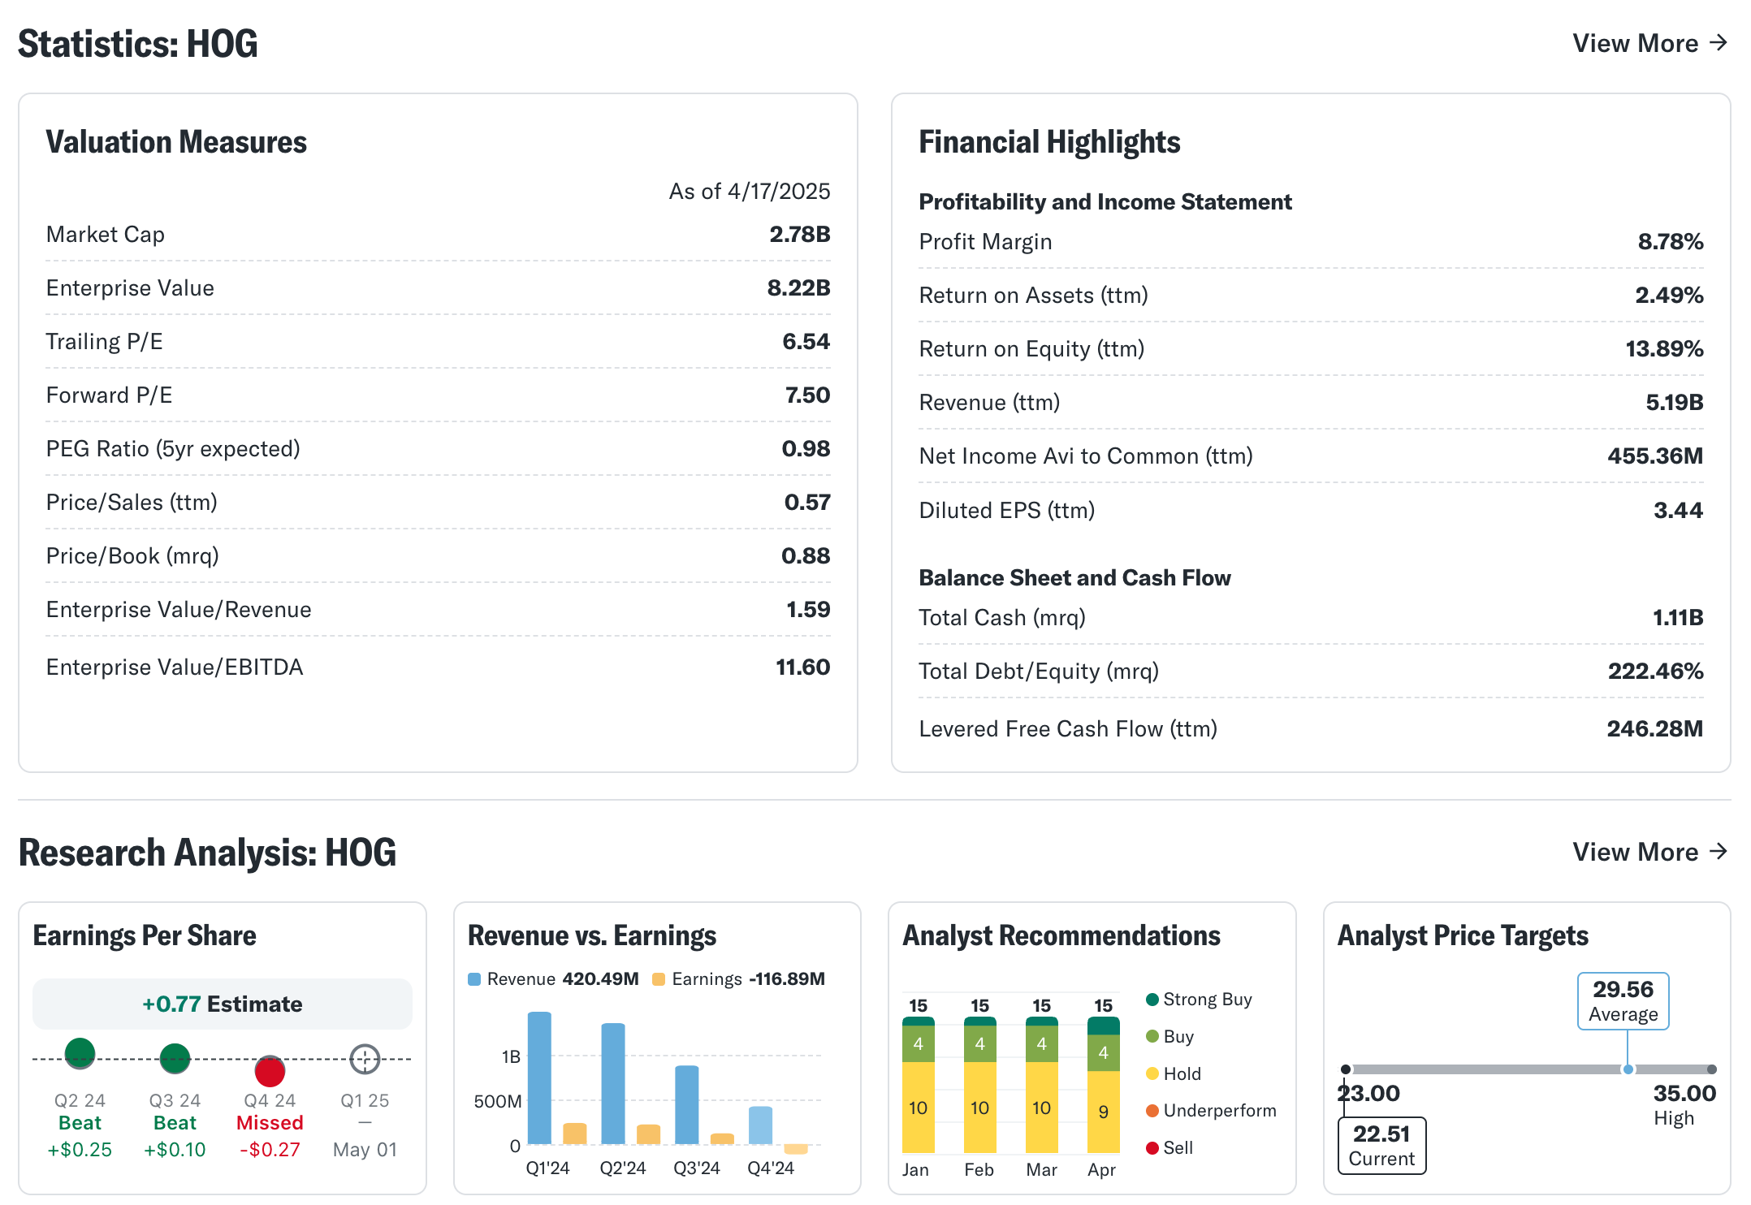Click the Q1'24 blue revenue bar
The height and width of the screenshot is (1205, 1751).
coord(539,1078)
